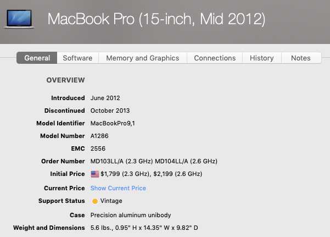This screenshot has width=330, height=237.
Task: Click the model number A1286
Action: (99, 136)
